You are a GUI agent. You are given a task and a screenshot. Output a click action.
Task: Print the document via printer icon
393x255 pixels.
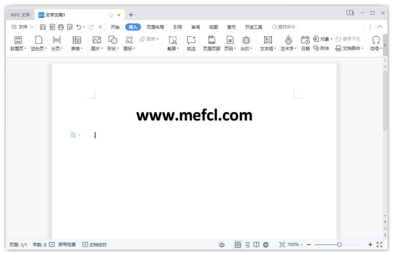click(61, 27)
